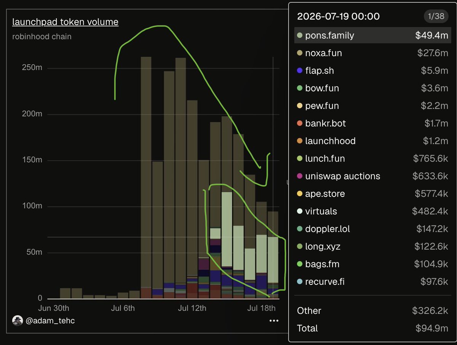Click the $27.6m noxa.fun value

coord(433,53)
